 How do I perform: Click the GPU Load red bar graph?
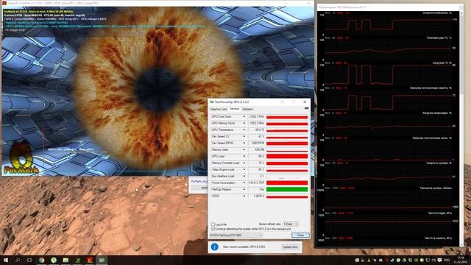[x=287, y=156]
